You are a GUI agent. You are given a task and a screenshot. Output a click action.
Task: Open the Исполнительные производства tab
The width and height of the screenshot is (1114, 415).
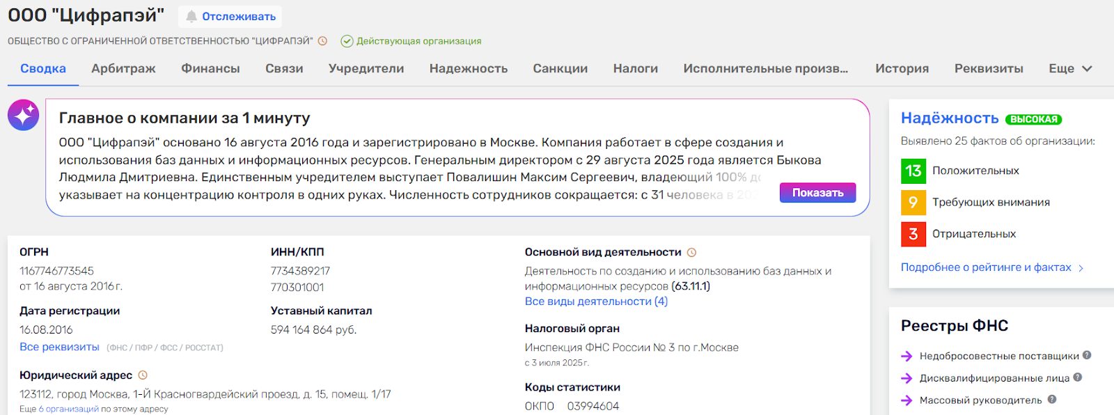coord(766,68)
